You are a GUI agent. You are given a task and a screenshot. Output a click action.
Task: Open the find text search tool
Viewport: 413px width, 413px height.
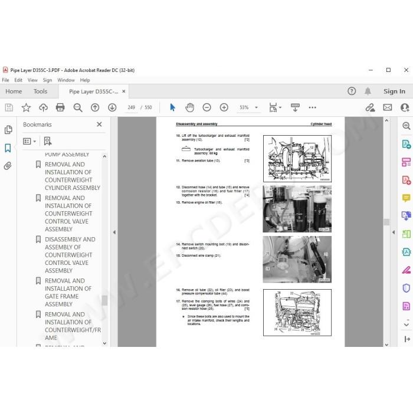point(78,107)
